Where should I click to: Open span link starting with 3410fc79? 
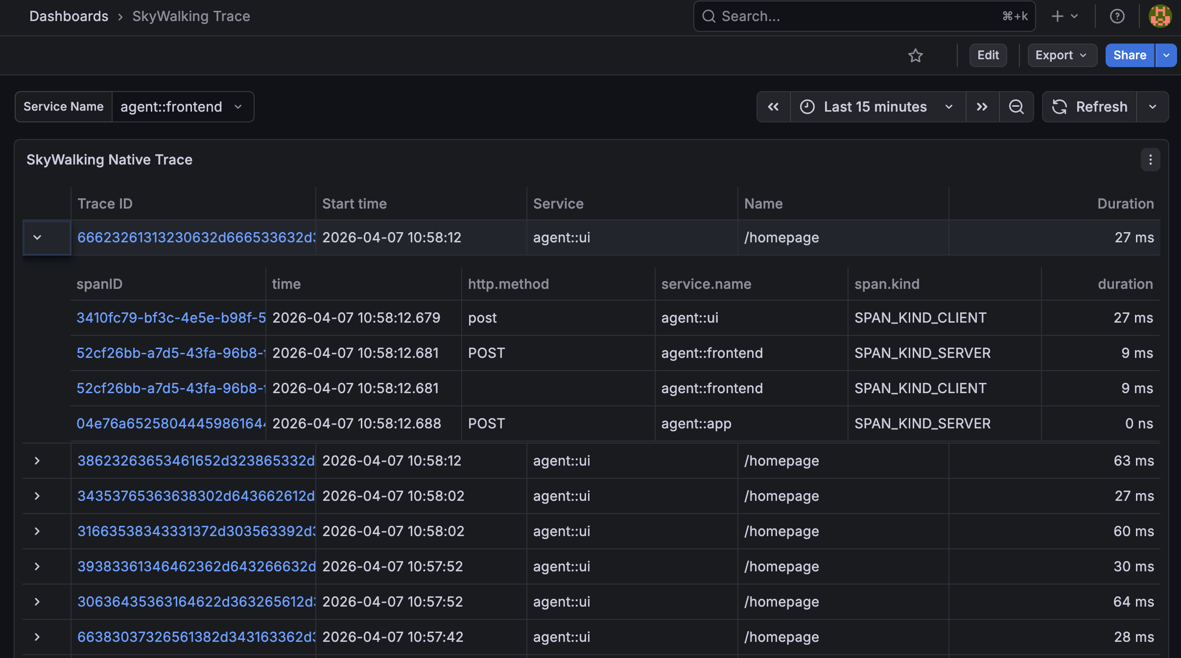pyautogui.click(x=170, y=317)
